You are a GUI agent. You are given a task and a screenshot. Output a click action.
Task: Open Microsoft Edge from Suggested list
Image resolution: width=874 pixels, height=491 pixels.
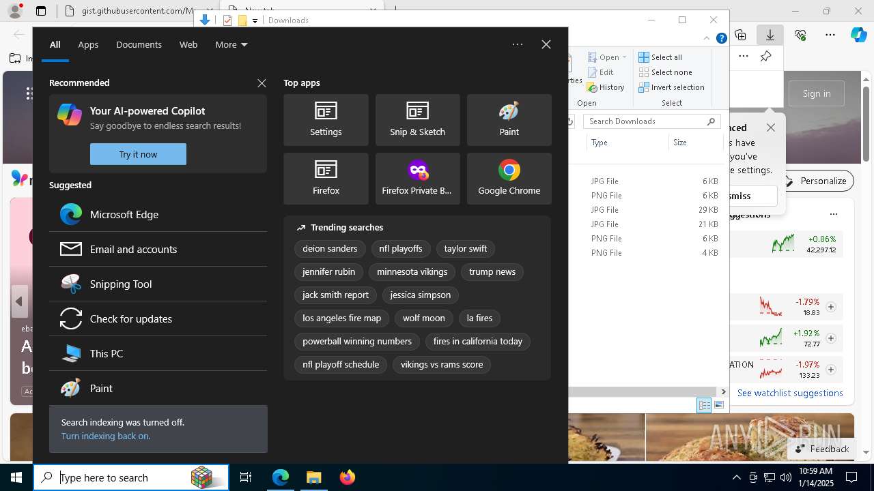(158, 214)
